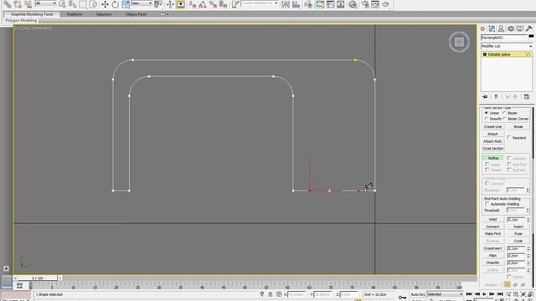Open Schematic View icon
The image size is (536, 301).
tap(341, 4)
